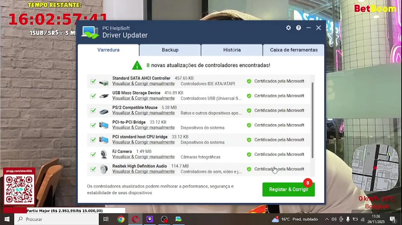Visualizar & Corrigir manualmente for PCI-to-PCI Bridge
Image resolution: width=402 pixels, height=225 pixels.
(143, 128)
